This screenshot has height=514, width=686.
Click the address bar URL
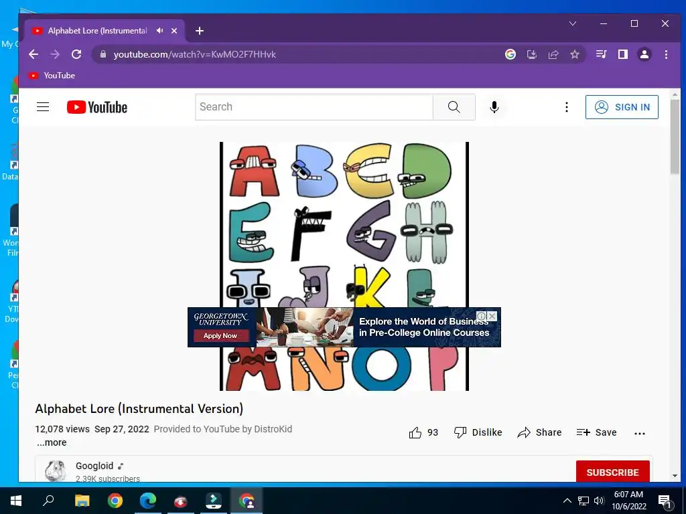(195, 54)
